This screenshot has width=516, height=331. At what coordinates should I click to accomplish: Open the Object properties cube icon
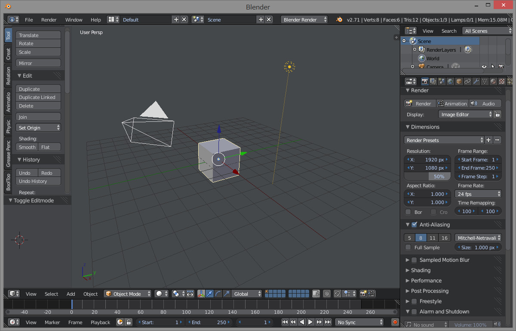click(x=459, y=81)
